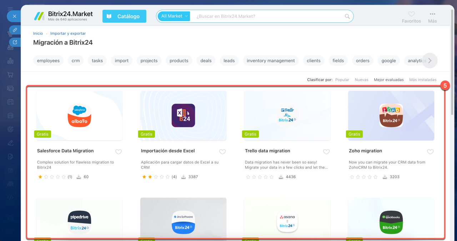Image resolution: width=457 pixels, height=241 pixels.
Task: Filter by the crm tag
Action: [x=76, y=61]
